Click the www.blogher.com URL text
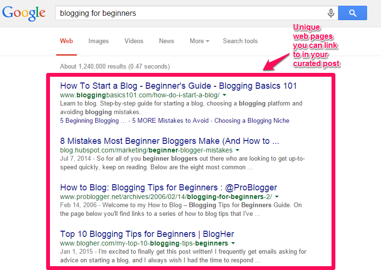The width and height of the screenshot is (381, 270). 144,243
